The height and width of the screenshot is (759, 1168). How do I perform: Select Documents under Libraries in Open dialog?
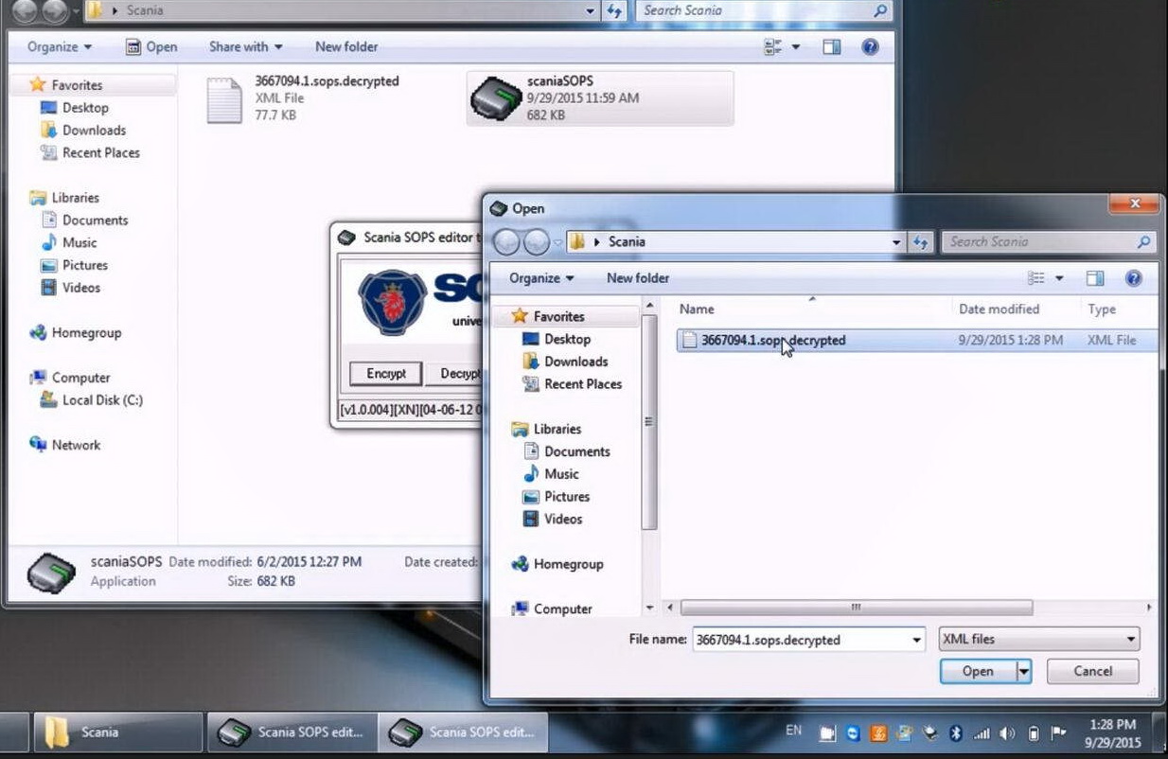click(x=566, y=451)
